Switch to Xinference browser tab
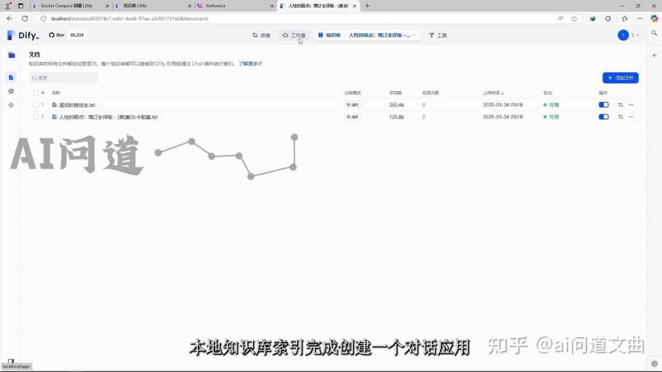Image resolution: width=662 pixels, height=372 pixels. pyautogui.click(x=235, y=6)
